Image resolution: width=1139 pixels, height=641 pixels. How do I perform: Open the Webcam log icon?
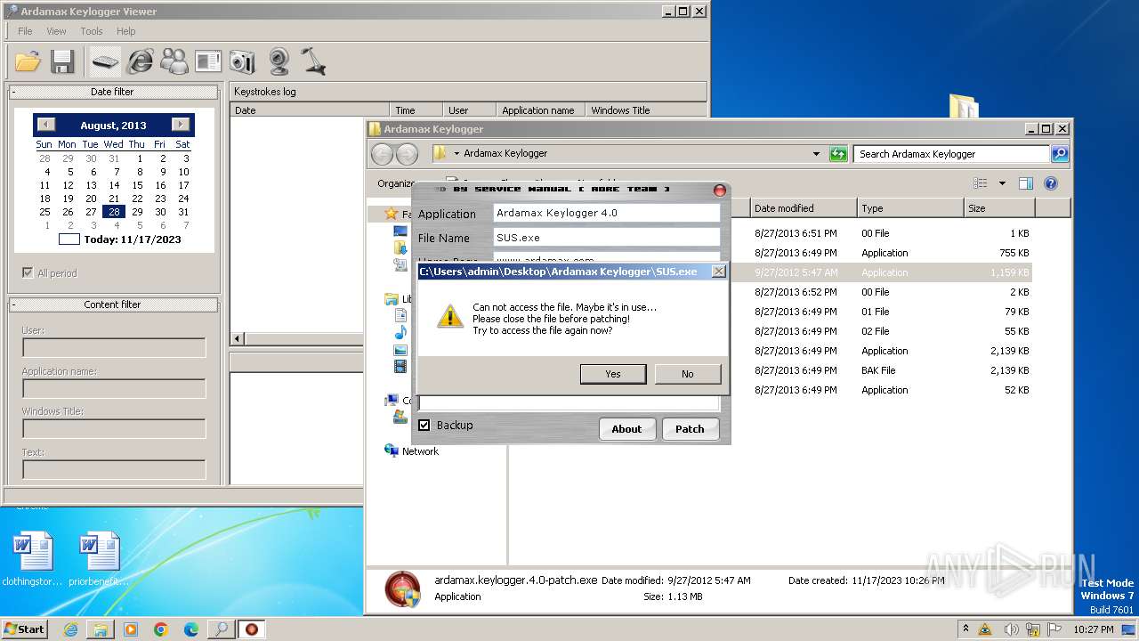(279, 61)
